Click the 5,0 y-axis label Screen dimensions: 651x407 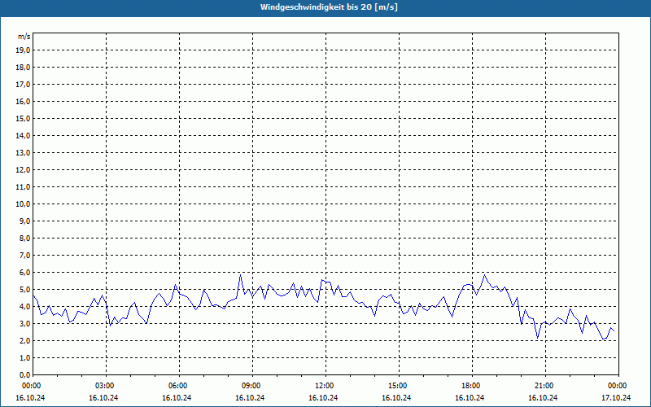click(24, 290)
